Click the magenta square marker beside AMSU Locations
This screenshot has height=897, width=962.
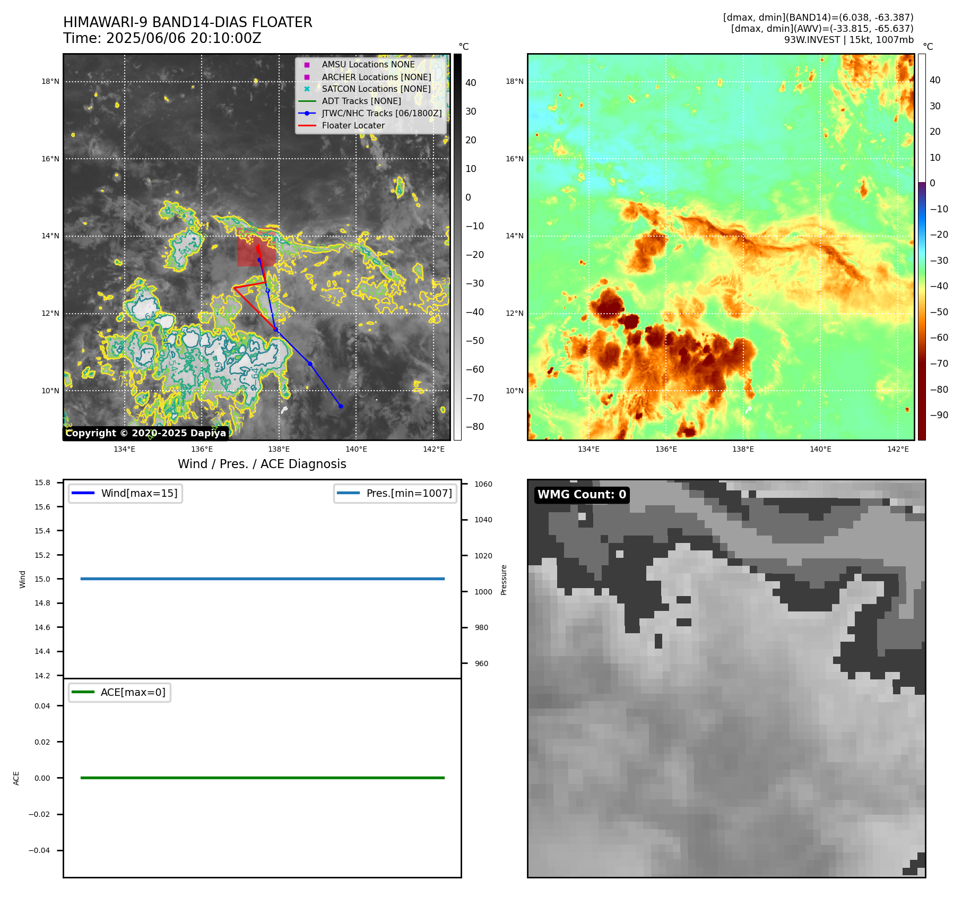(307, 65)
